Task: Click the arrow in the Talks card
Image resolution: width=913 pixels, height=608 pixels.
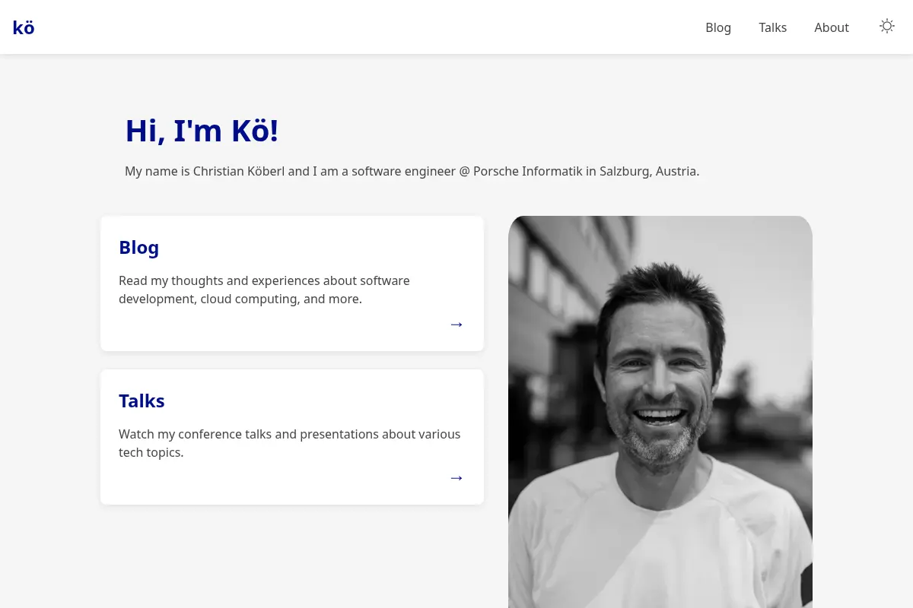Action: (456, 478)
